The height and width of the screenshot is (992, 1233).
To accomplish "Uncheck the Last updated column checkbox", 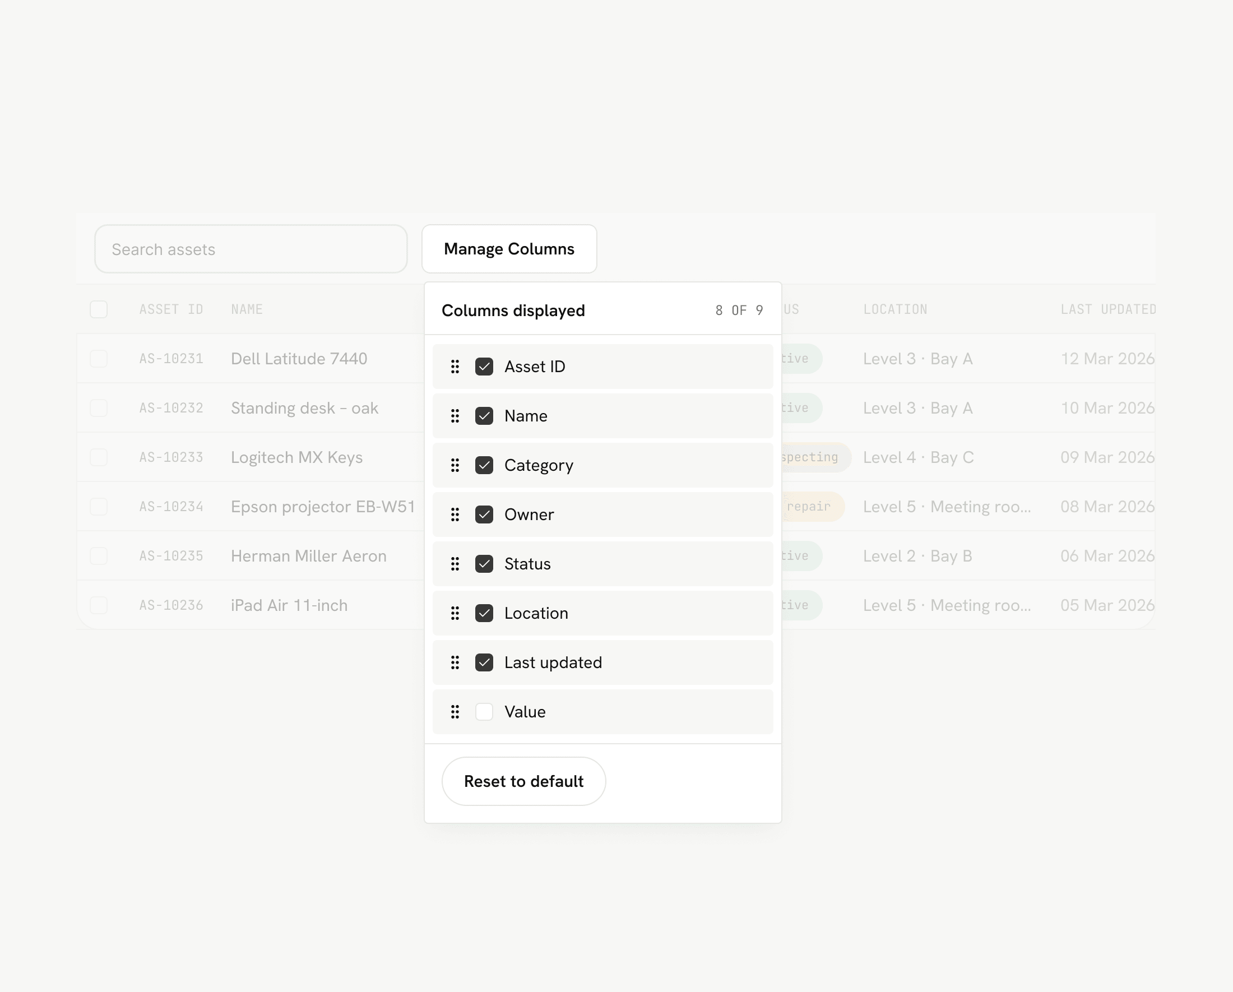I will pos(484,662).
